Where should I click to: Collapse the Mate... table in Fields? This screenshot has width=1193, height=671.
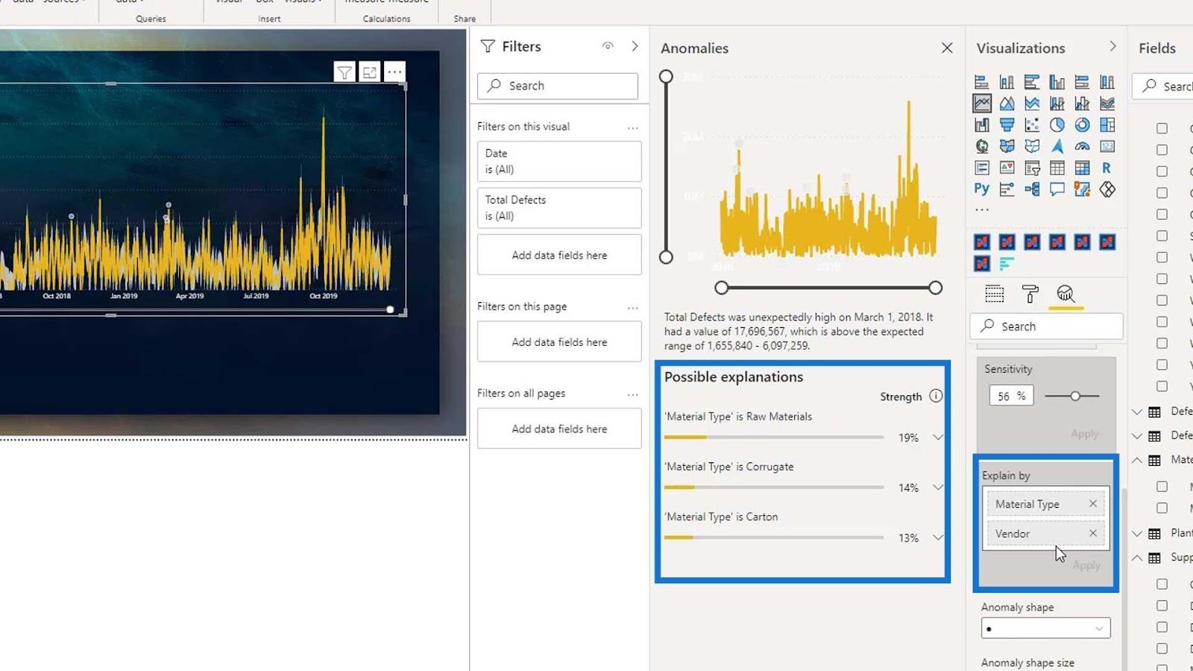[x=1137, y=460]
